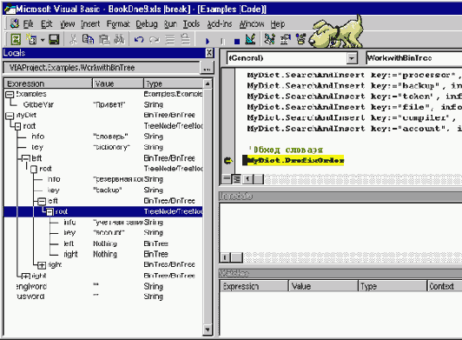Close the Locals window with its X
Viewport: 462px width, 340px height.
pos(209,53)
